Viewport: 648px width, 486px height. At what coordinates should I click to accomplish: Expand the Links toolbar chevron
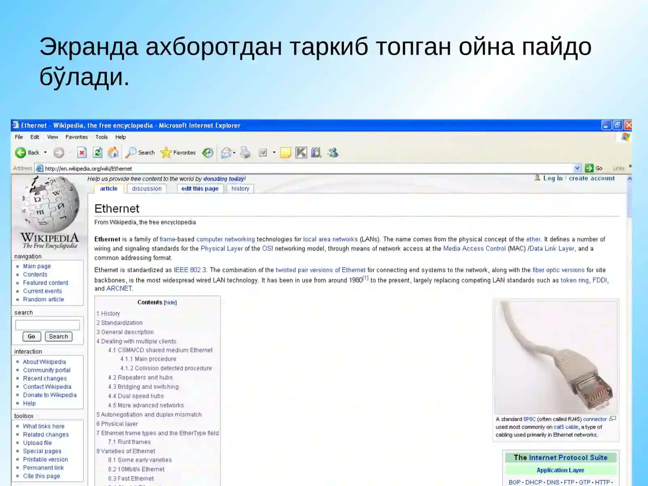tap(630, 166)
